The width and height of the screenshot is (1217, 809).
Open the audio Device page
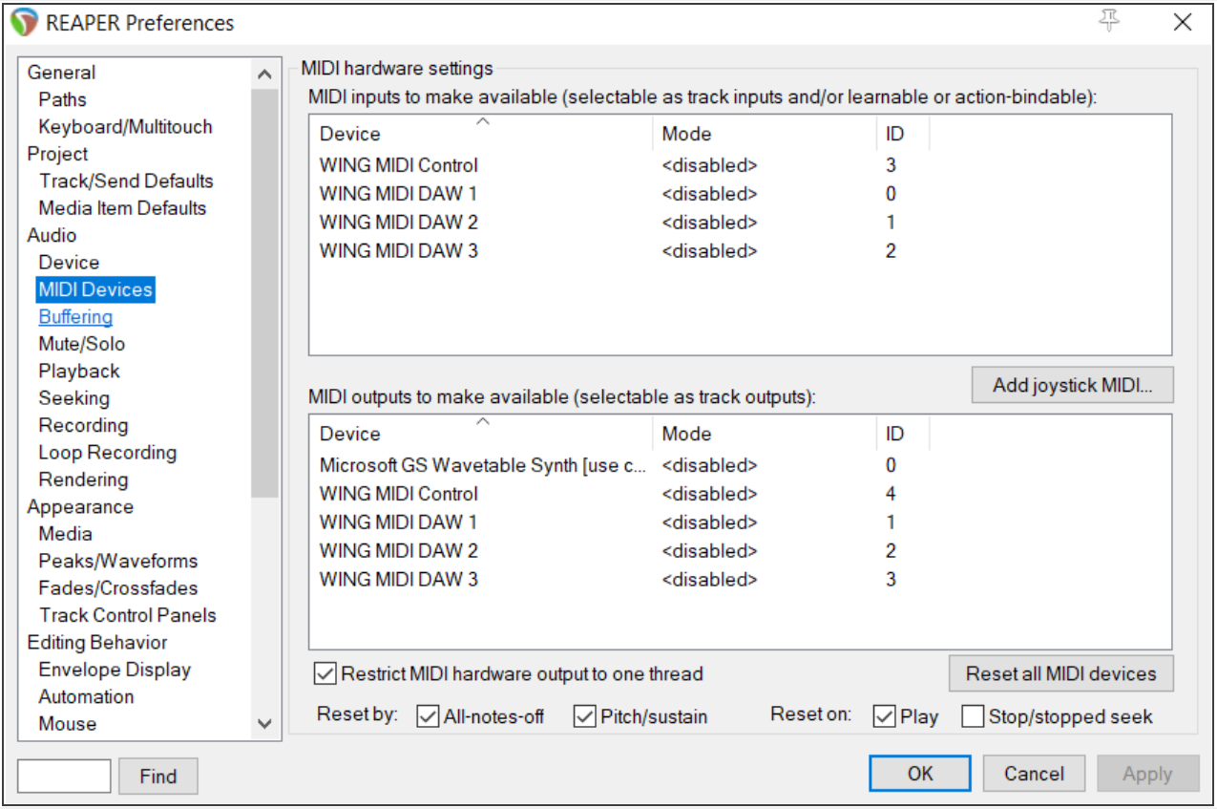tap(69, 263)
